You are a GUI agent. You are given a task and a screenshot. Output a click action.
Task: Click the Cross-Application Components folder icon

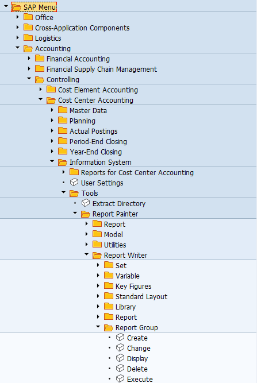pos(28,28)
